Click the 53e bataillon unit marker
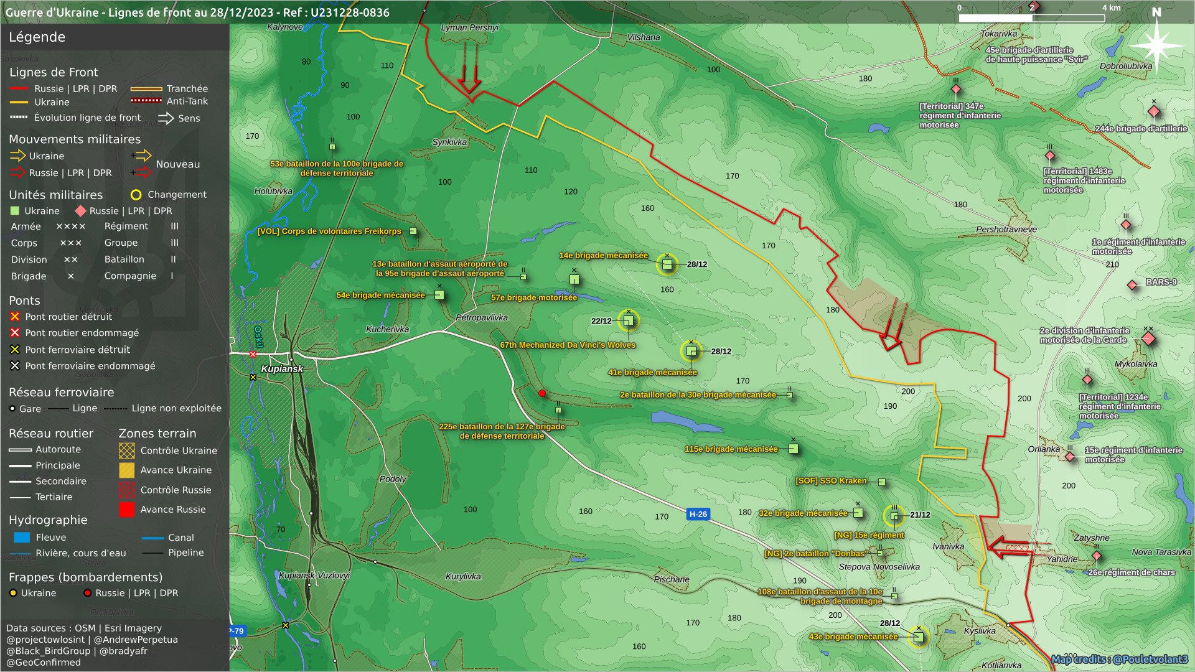 click(332, 147)
